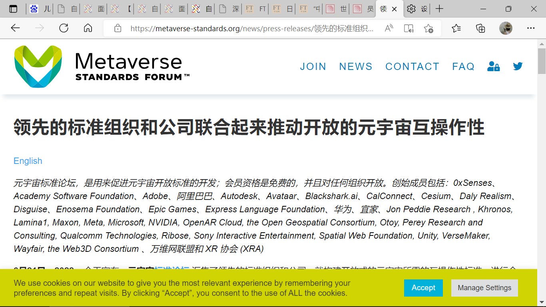Open the tab actions menu icon
Screen dimensions: 546x307
13,9
